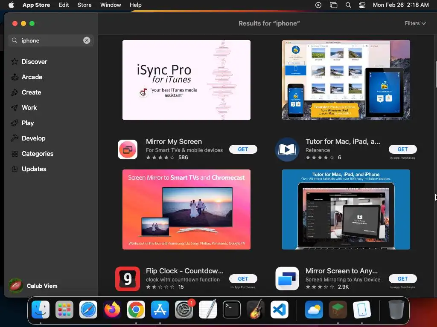Image resolution: width=437 pixels, height=327 pixels.
Task: Launch Firefox from the dock
Action: [x=112, y=310]
